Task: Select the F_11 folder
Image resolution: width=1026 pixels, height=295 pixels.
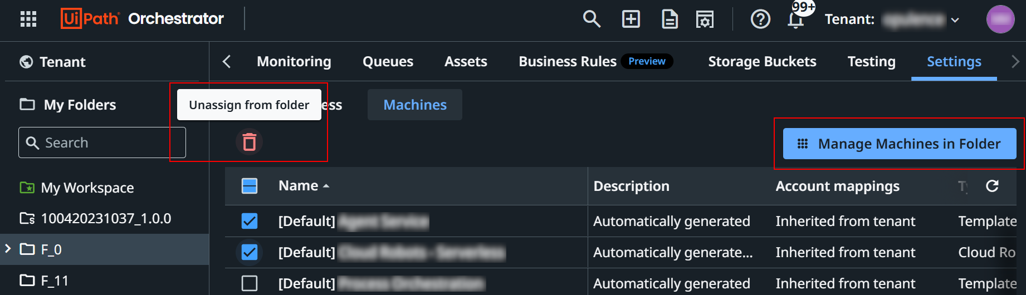Action: click(55, 281)
